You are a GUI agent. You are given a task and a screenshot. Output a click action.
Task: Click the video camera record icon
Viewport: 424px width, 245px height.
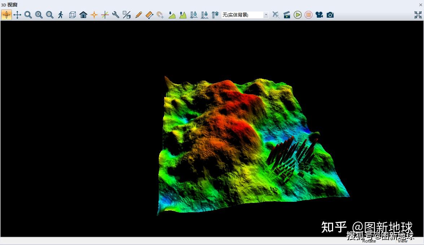point(319,15)
